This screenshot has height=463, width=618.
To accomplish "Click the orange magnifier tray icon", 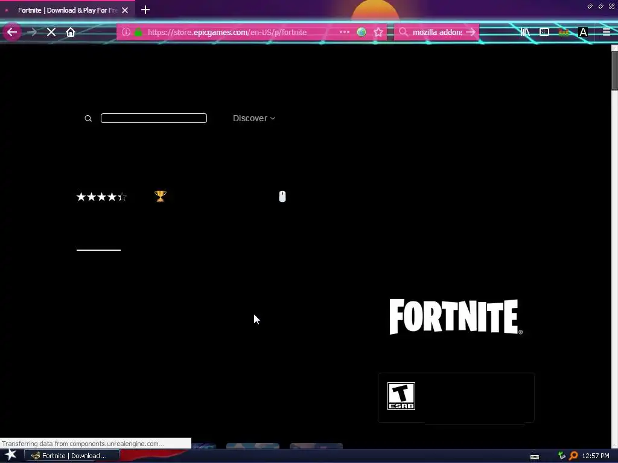I will [x=573, y=456].
